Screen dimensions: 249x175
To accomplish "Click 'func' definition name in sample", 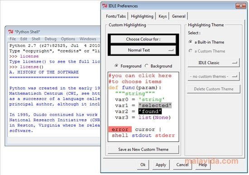I will (129, 87).
